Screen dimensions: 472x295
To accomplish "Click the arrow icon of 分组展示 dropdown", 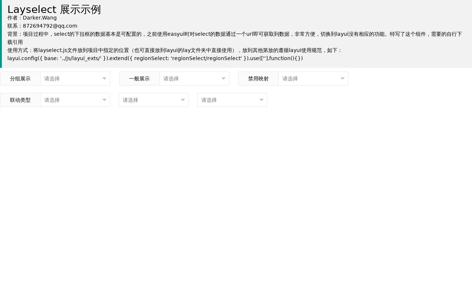I will (x=104, y=79).
